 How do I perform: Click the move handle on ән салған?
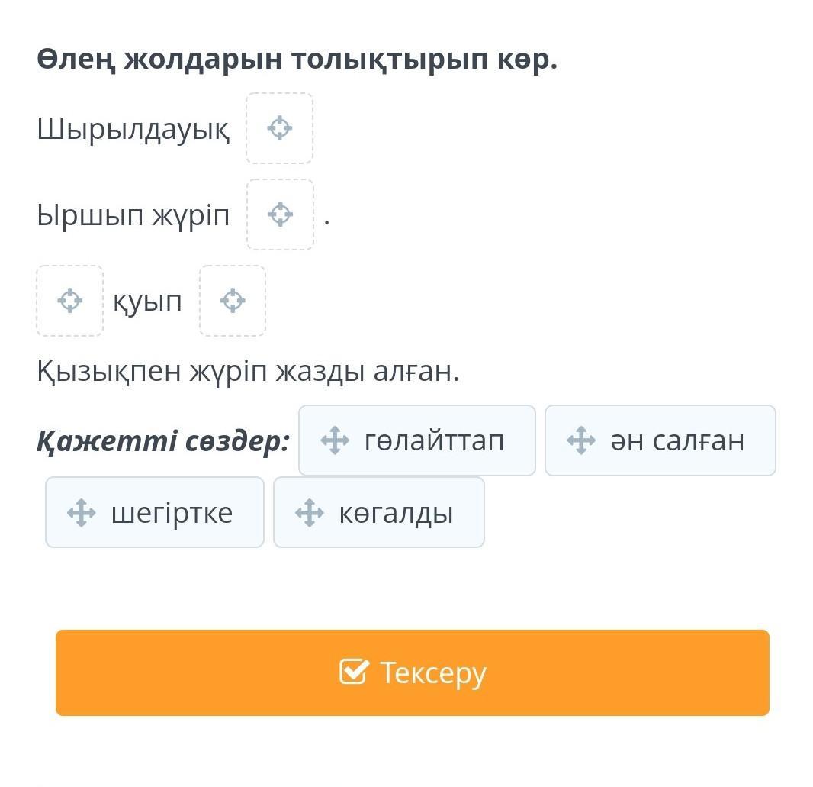[x=580, y=440]
